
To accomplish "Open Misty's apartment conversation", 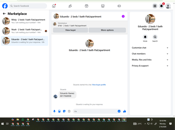I will pyautogui.click(x=24, y=21).
